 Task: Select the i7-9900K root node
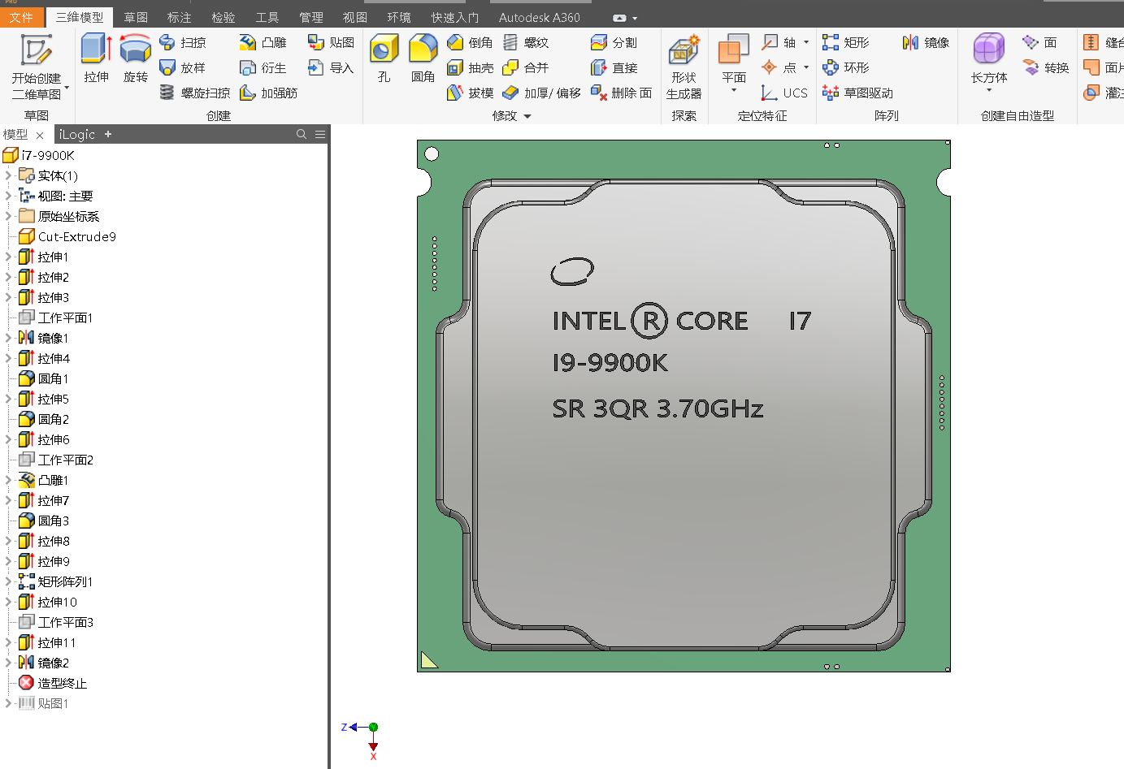pyautogui.click(x=39, y=155)
